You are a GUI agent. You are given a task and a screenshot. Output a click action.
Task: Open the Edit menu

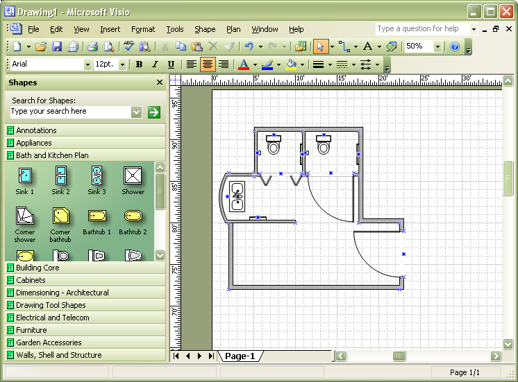56,29
